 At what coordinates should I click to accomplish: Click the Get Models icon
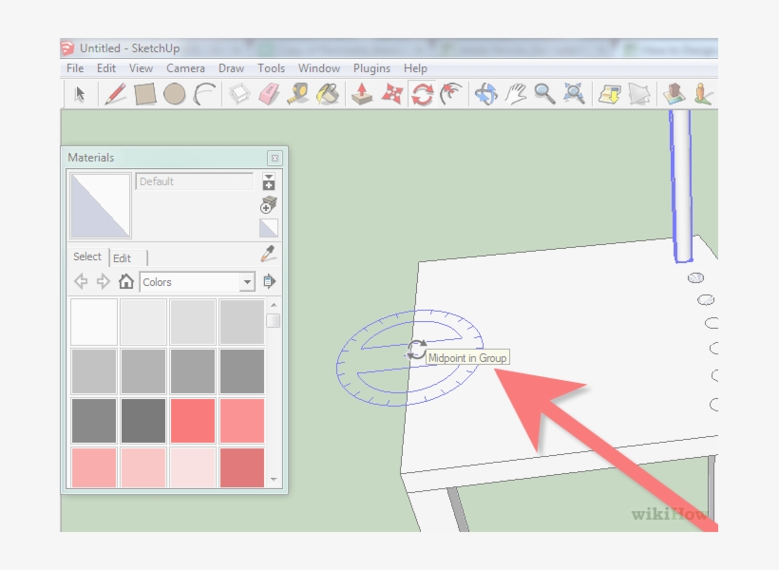[609, 94]
